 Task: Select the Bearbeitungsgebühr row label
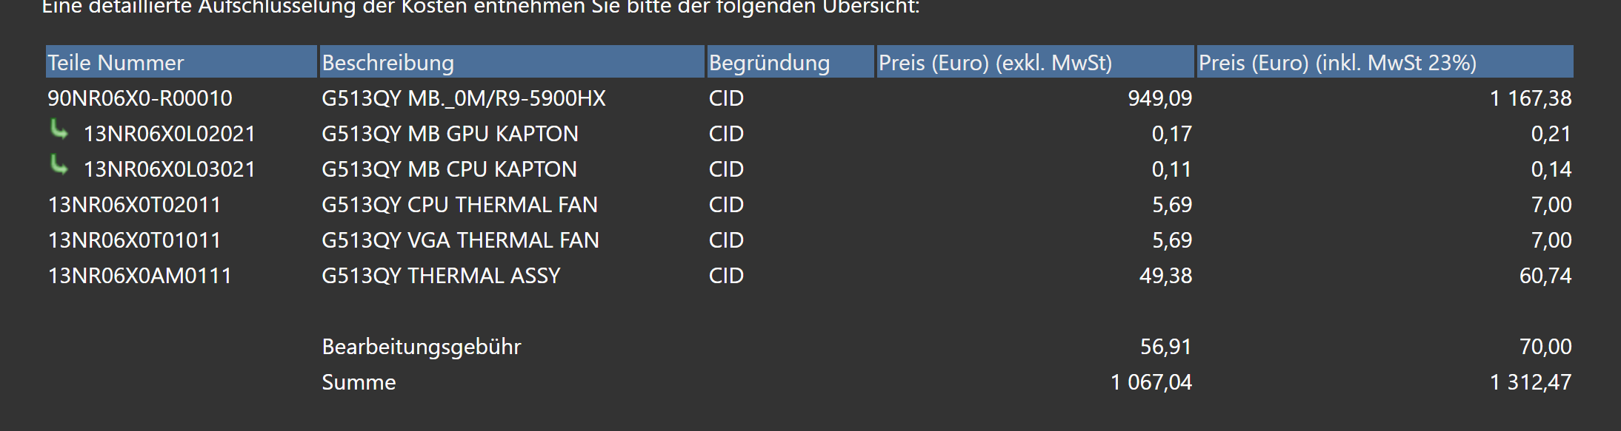(x=422, y=347)
